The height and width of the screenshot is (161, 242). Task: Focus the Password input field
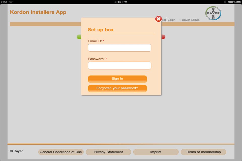[x=119, y=66]
